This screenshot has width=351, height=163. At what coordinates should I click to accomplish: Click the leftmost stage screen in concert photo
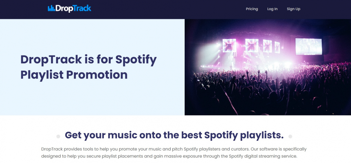229,45
